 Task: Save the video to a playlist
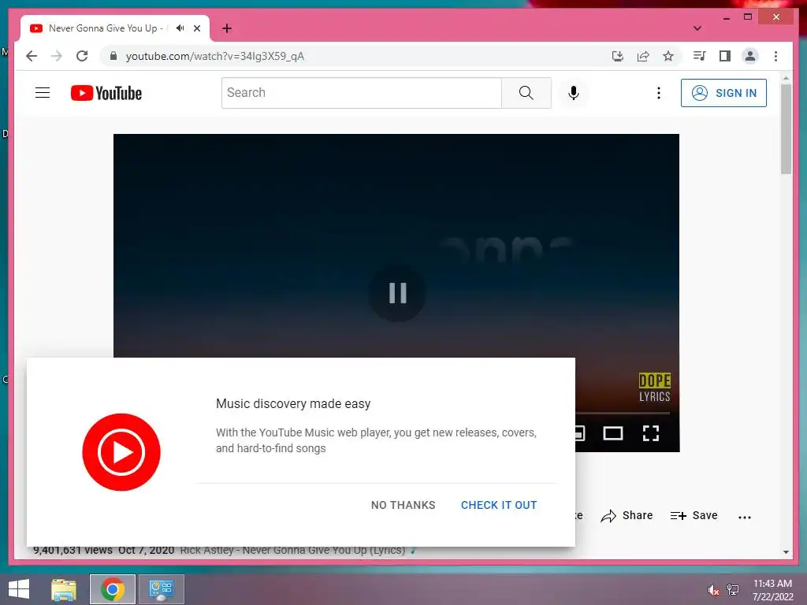click(x=694, y=515)
